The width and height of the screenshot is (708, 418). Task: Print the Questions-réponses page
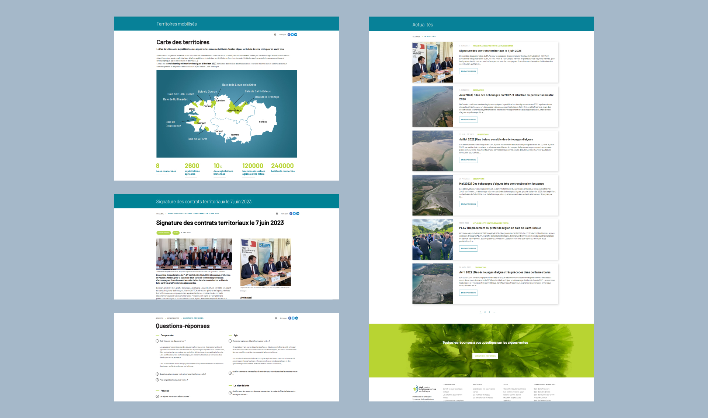[x=276, y=318]
